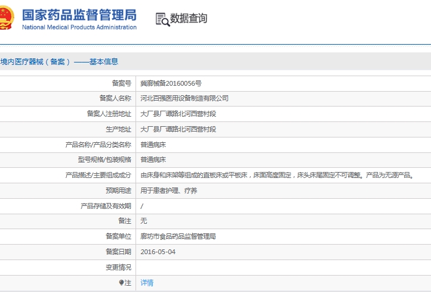Click the 生产地址 field label
Image resolution: width=431 pixels, height=297 pixels.
coord(118,129)
